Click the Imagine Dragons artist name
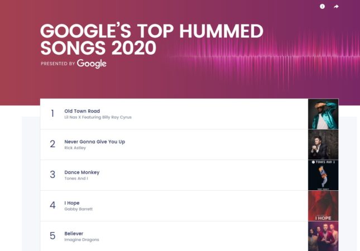 point(81,240)
